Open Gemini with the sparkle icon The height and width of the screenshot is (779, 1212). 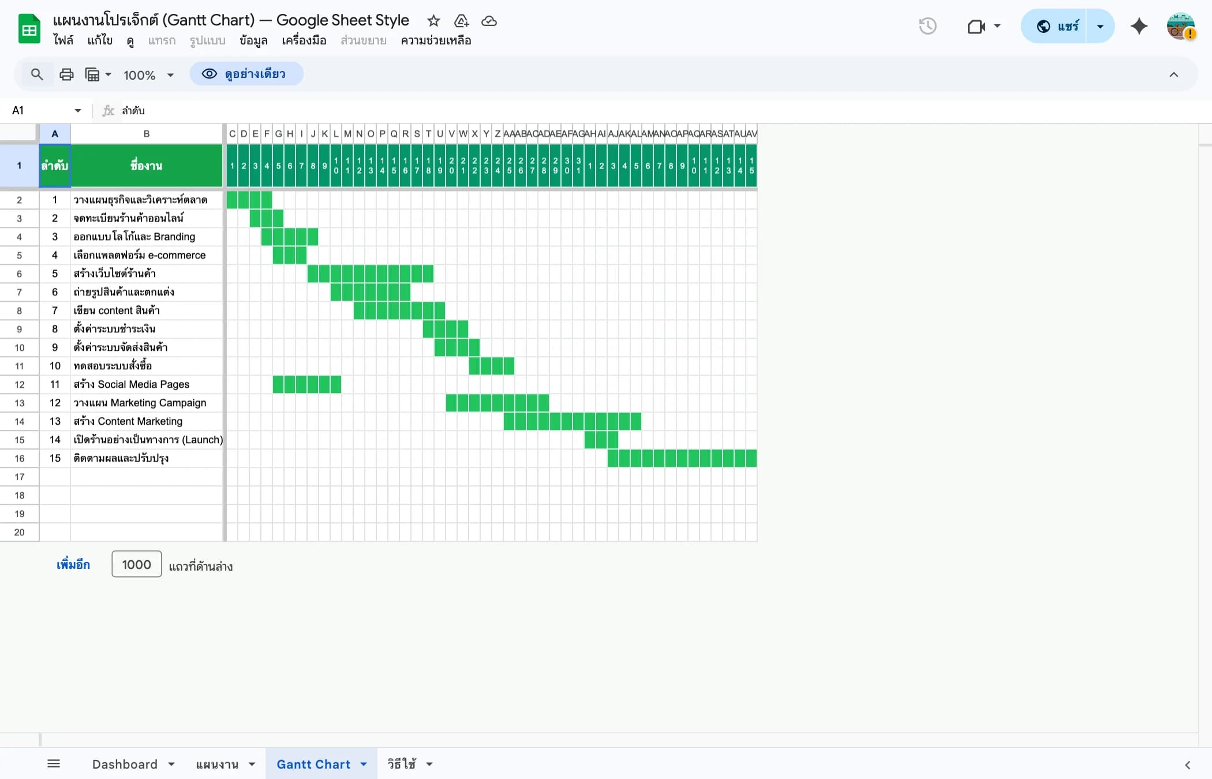1139,27
